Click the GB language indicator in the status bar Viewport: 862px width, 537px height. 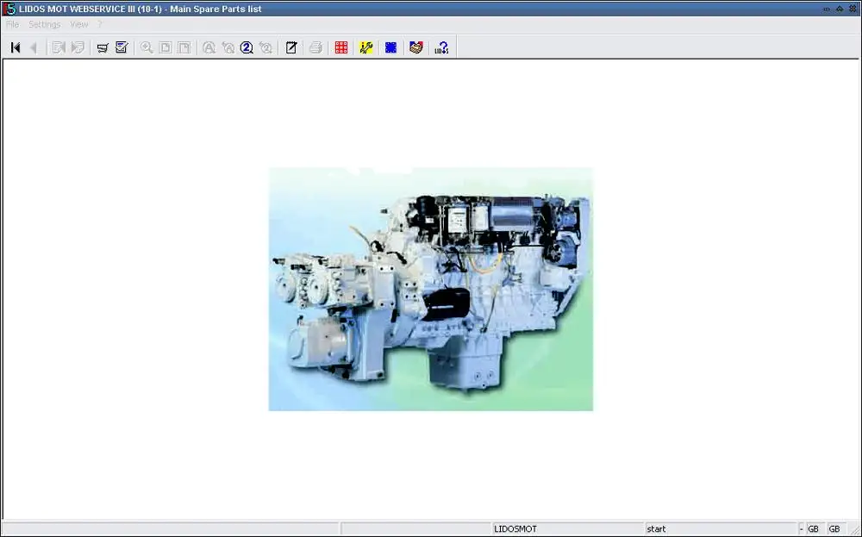coord(813,528)
